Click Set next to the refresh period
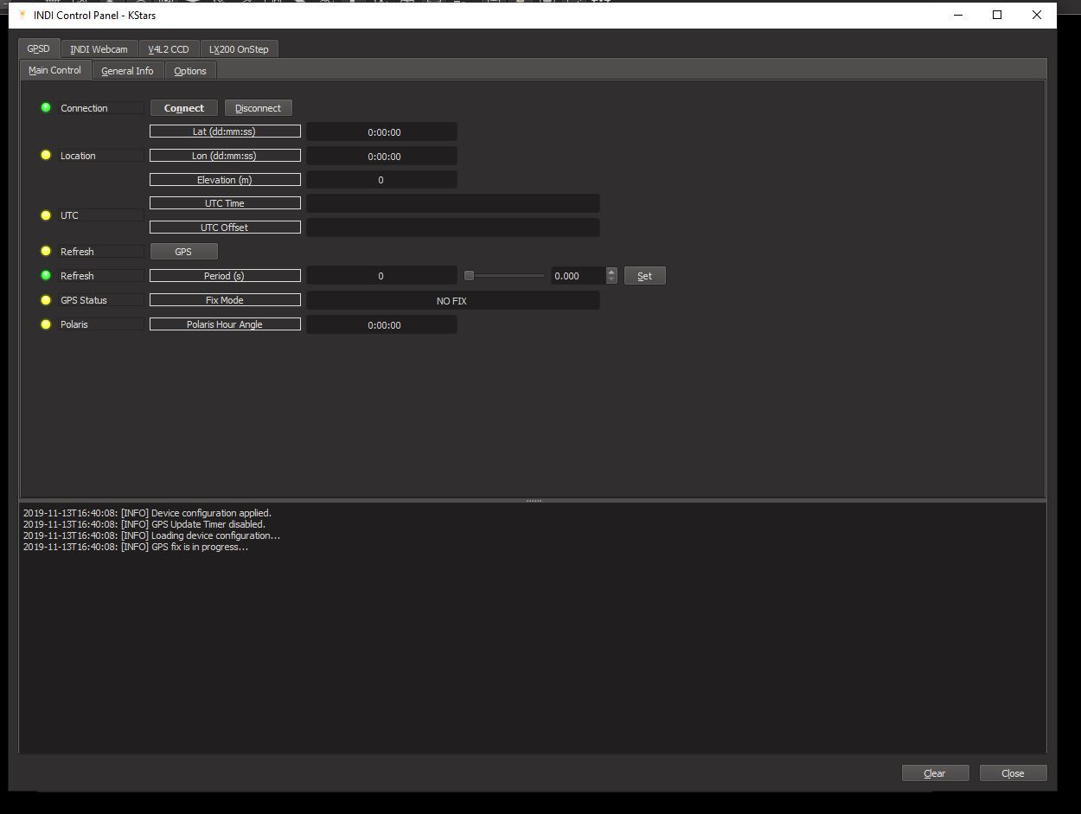Screen dimensions: 1081x814 [x=645, y=276]
